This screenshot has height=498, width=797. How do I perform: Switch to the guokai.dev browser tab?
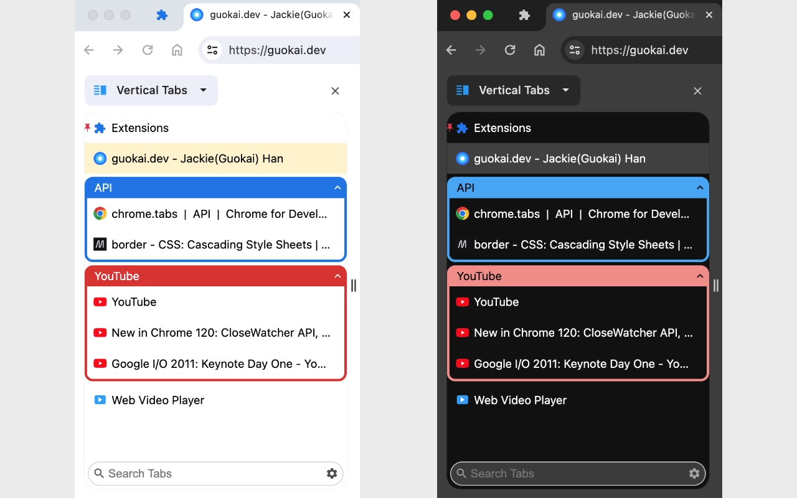(265, 16)
